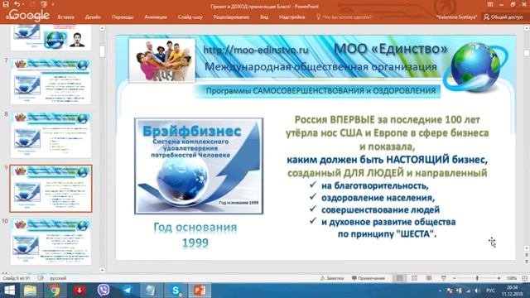Click the 'Слайд 9 из 91' status indicator
The height and width of the screenshot is (298, 530).
point(17,278)
